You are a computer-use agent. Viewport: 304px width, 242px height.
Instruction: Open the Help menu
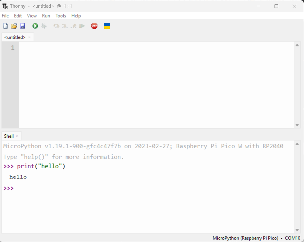(76, 16)
